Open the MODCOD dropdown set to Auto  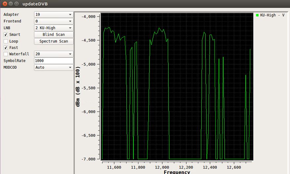[54, 67]
